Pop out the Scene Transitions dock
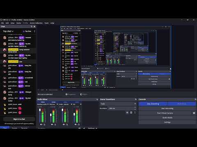This screenshot has width=197, height=147. coord(136,99)
